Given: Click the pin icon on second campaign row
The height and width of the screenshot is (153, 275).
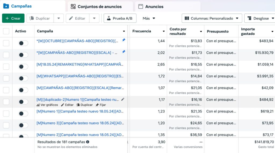Looking at the screenshot, I should [124, 52].
